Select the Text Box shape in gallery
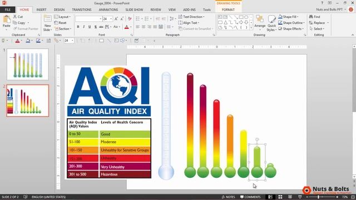 tap(220, 17)
